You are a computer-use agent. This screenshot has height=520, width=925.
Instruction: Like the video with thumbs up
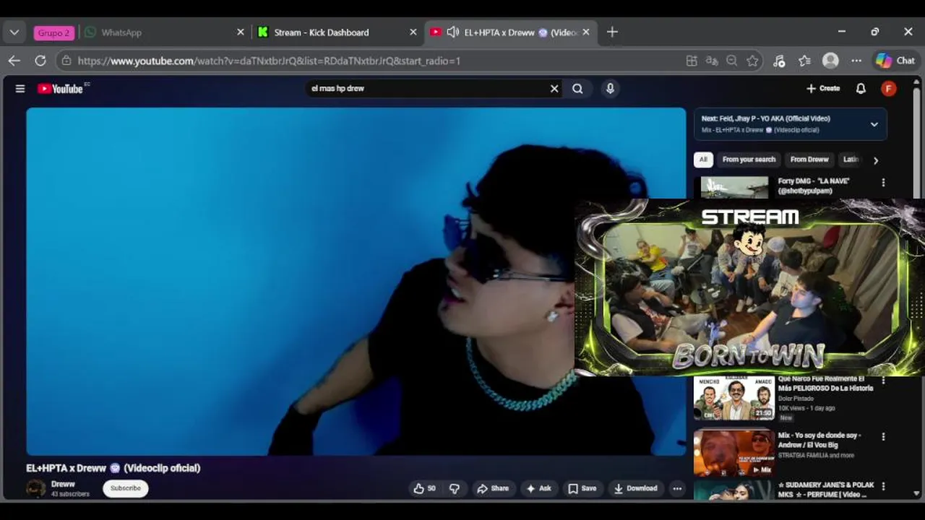[x=424, y=488]
